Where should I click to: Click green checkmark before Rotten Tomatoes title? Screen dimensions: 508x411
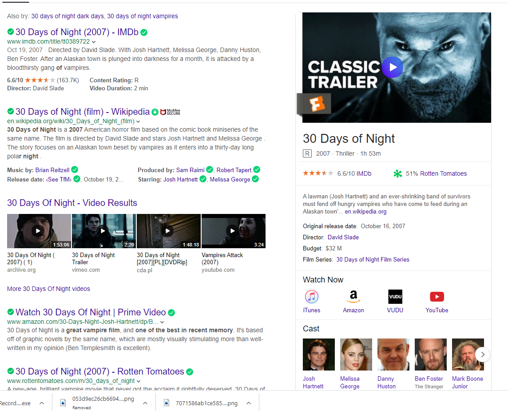pos(11,371)
